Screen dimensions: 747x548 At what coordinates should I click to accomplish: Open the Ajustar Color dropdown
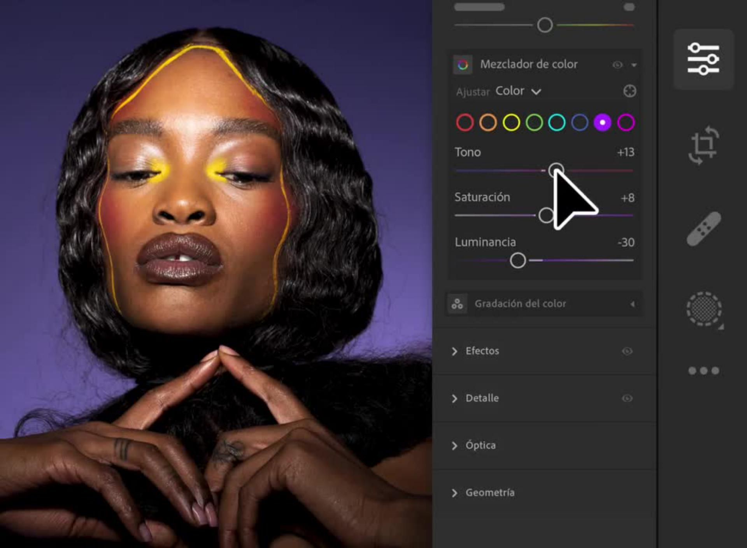518,91
